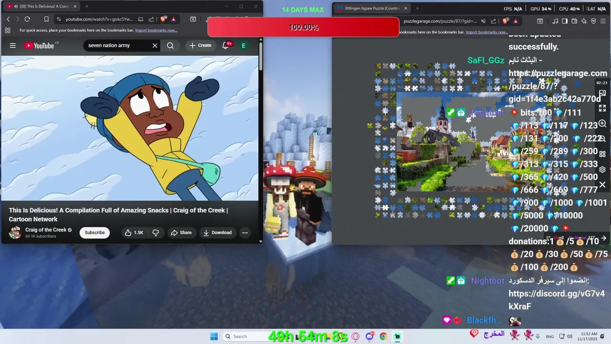Viewport: 611px width, 344px height.
Task: Import bookmarks now in puzzle window
Action: tap(486, 32)
